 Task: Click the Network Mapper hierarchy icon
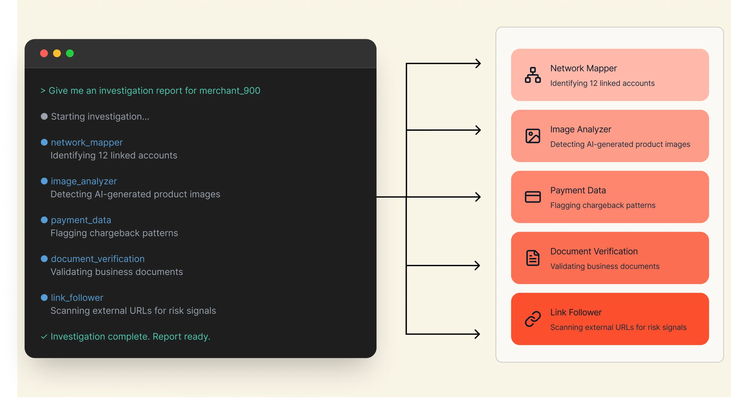[533, 75]
